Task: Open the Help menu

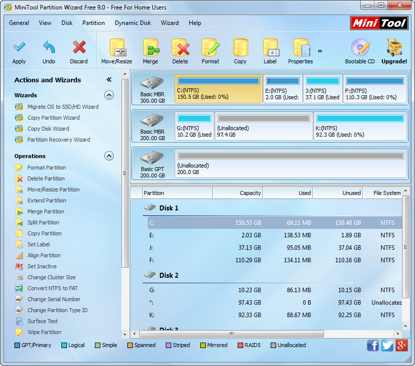Action: tap(195, 23)
